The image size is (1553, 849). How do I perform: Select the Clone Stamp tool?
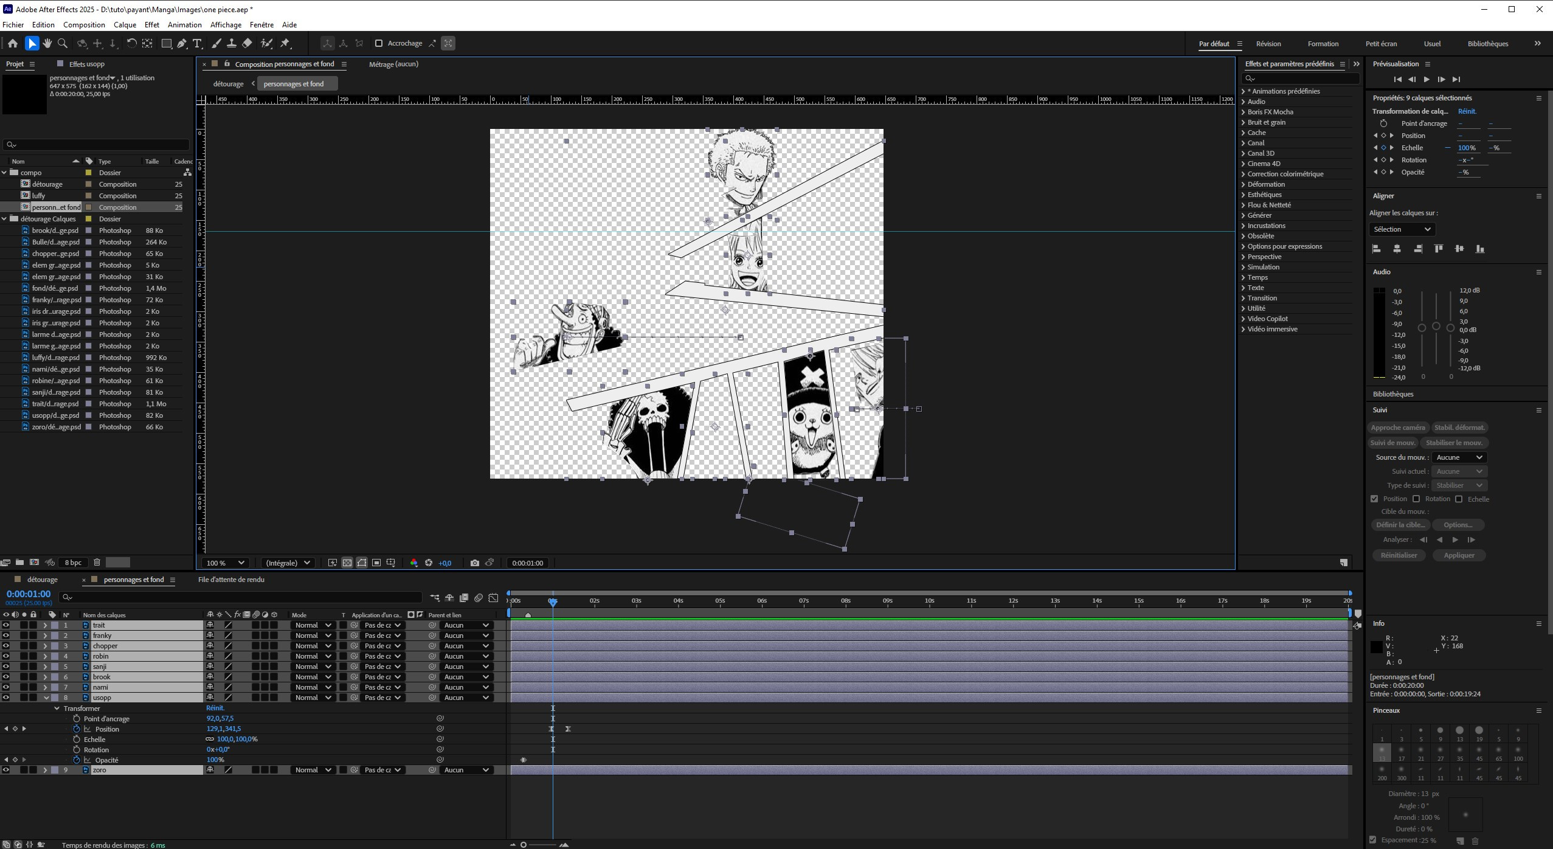(232, 43)
